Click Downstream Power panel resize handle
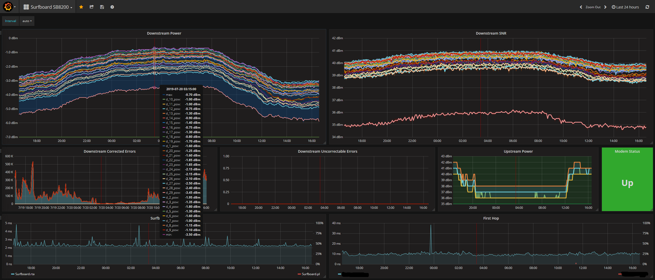 click(x=325, y=143)
